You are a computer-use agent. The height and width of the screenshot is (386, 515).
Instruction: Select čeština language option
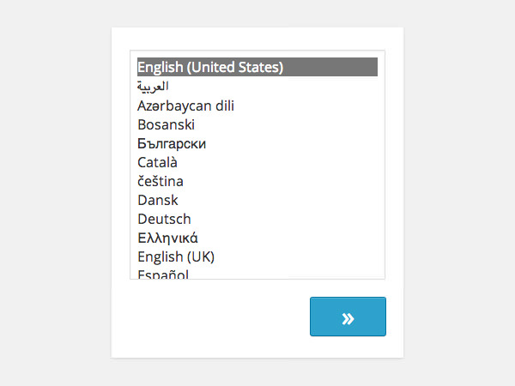(x=160, y=181)
